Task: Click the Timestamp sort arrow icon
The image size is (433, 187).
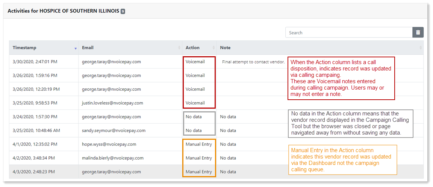Action: pos(76,48)
